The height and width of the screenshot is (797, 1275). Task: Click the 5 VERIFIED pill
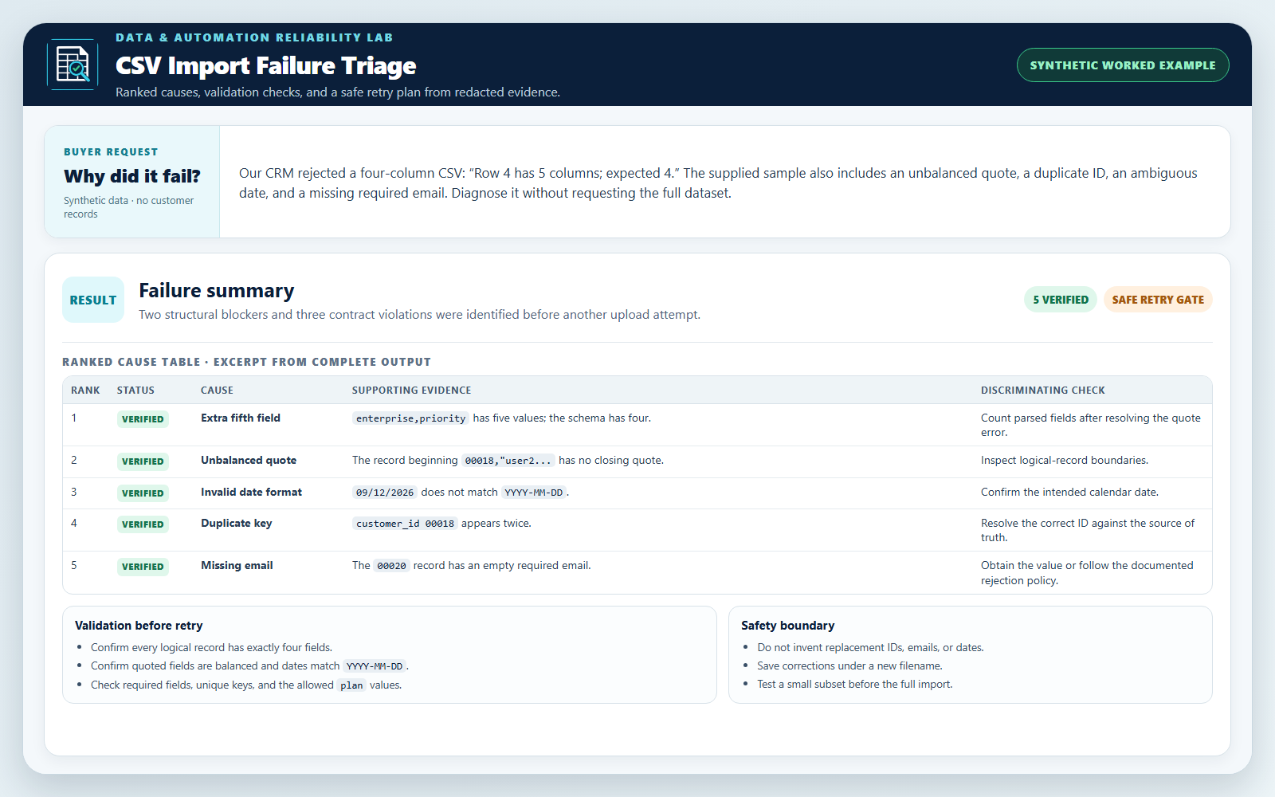point(1061,300)
